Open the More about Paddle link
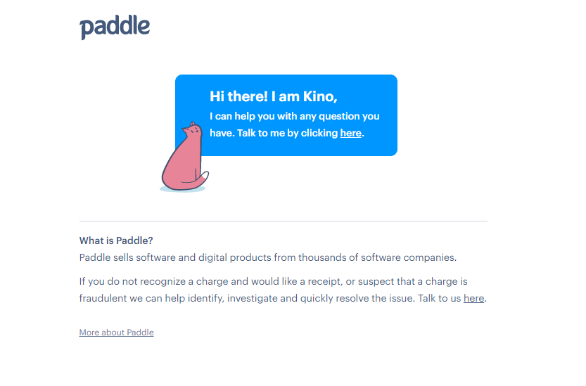586x386 pixels. click(116, 332)
